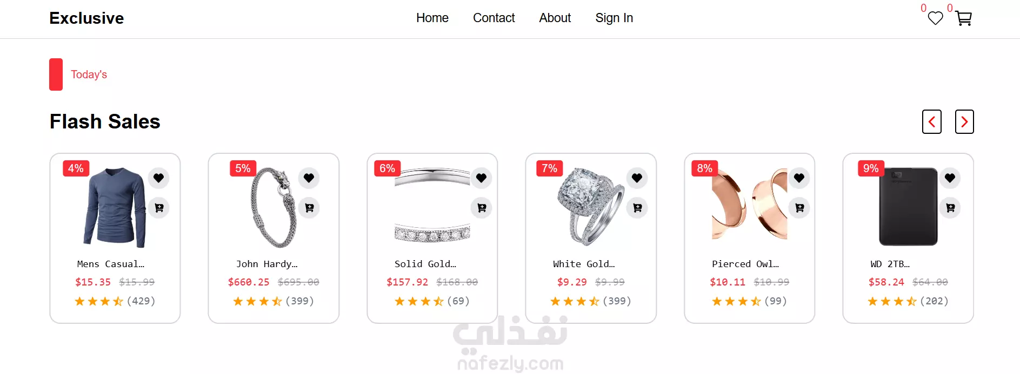
Task: Show previous Flash Sales products
Action: [932, 121]
